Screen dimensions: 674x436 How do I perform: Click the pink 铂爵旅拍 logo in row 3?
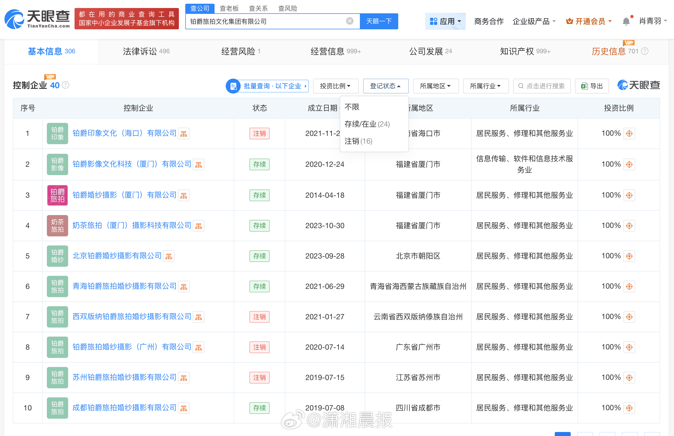pyautogui.click(x=57, y=195)
